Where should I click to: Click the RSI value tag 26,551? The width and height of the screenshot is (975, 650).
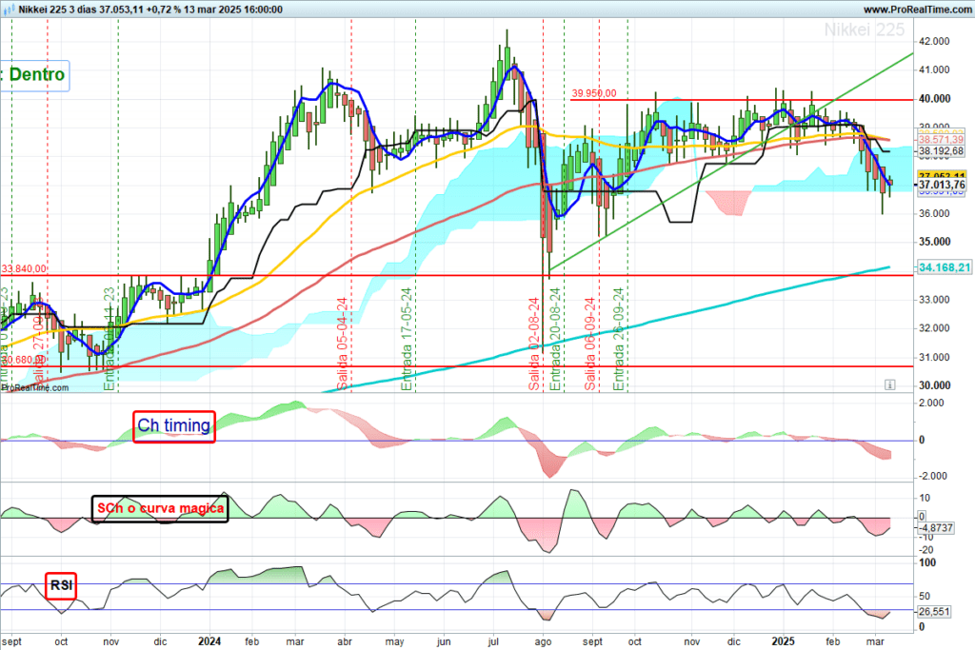pos(934,612)
